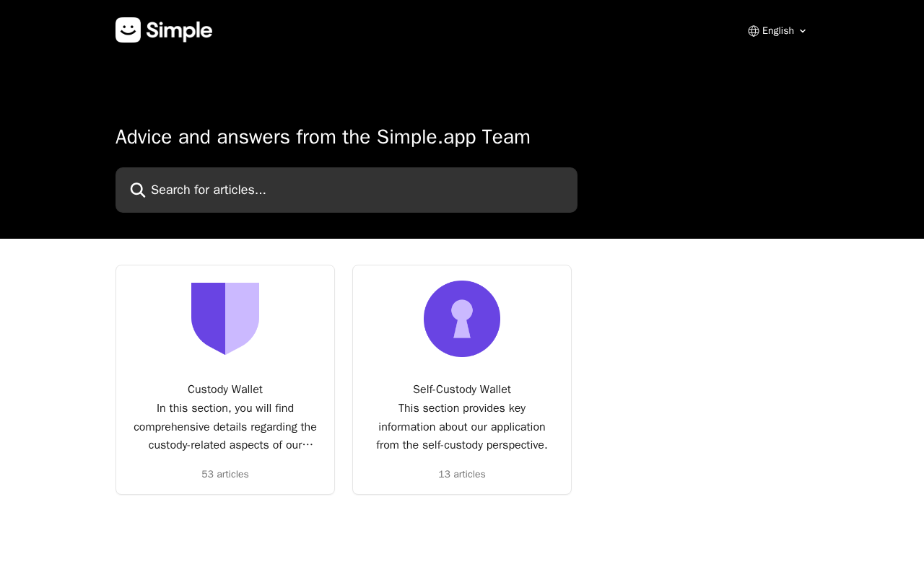Click the purple shield Custody Wallet icon
The width and height of the screenshot is (924, 577).
click(x=225, y=318)
